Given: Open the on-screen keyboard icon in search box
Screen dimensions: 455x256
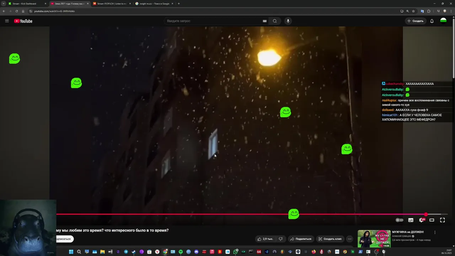Looking at the screenshot, I should pos(264,21).
